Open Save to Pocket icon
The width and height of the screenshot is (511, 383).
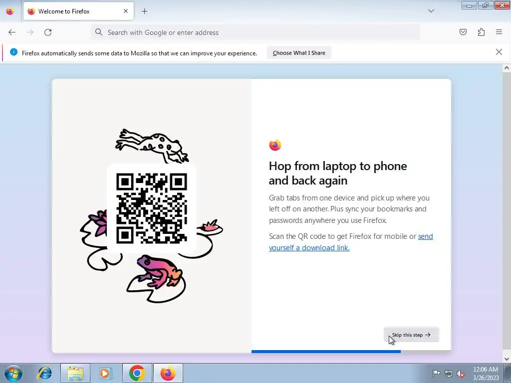click(463, 32)
